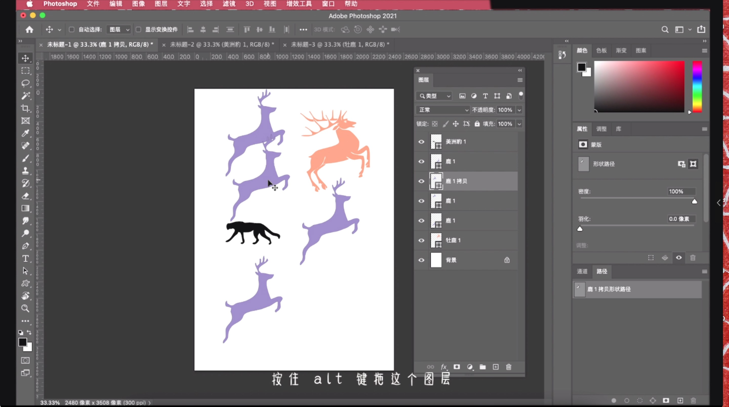The width and height of the screenshot is (729, 407).
Task: Click the rainbow hue slider strip
Action: pos(697,86)
